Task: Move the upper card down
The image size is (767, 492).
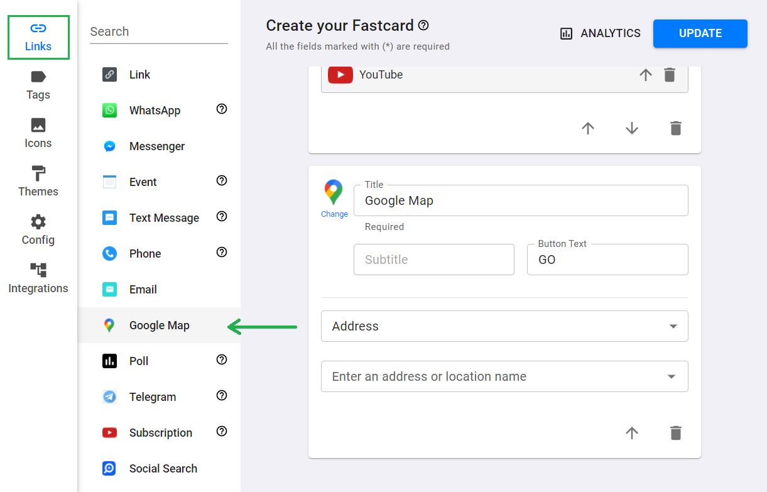Action: click(632, 128)
